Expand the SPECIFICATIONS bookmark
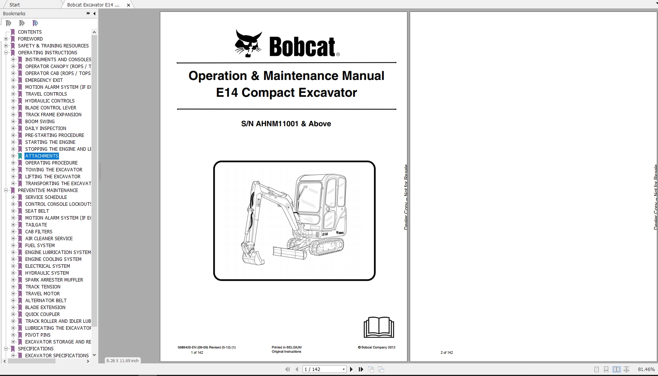Screen dimensions: 658x376 (x=5, y=349)
